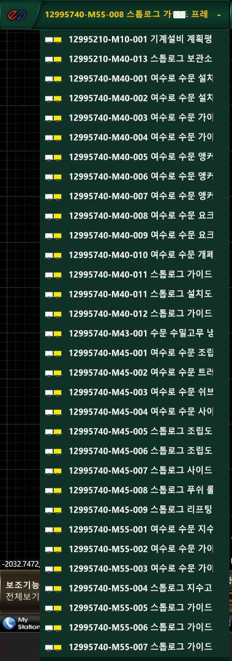This screenshot has height=661, width=232.
Task: Open 12995740-M45-003 여수로 수문 쉬브
Action: pos(134,393)
